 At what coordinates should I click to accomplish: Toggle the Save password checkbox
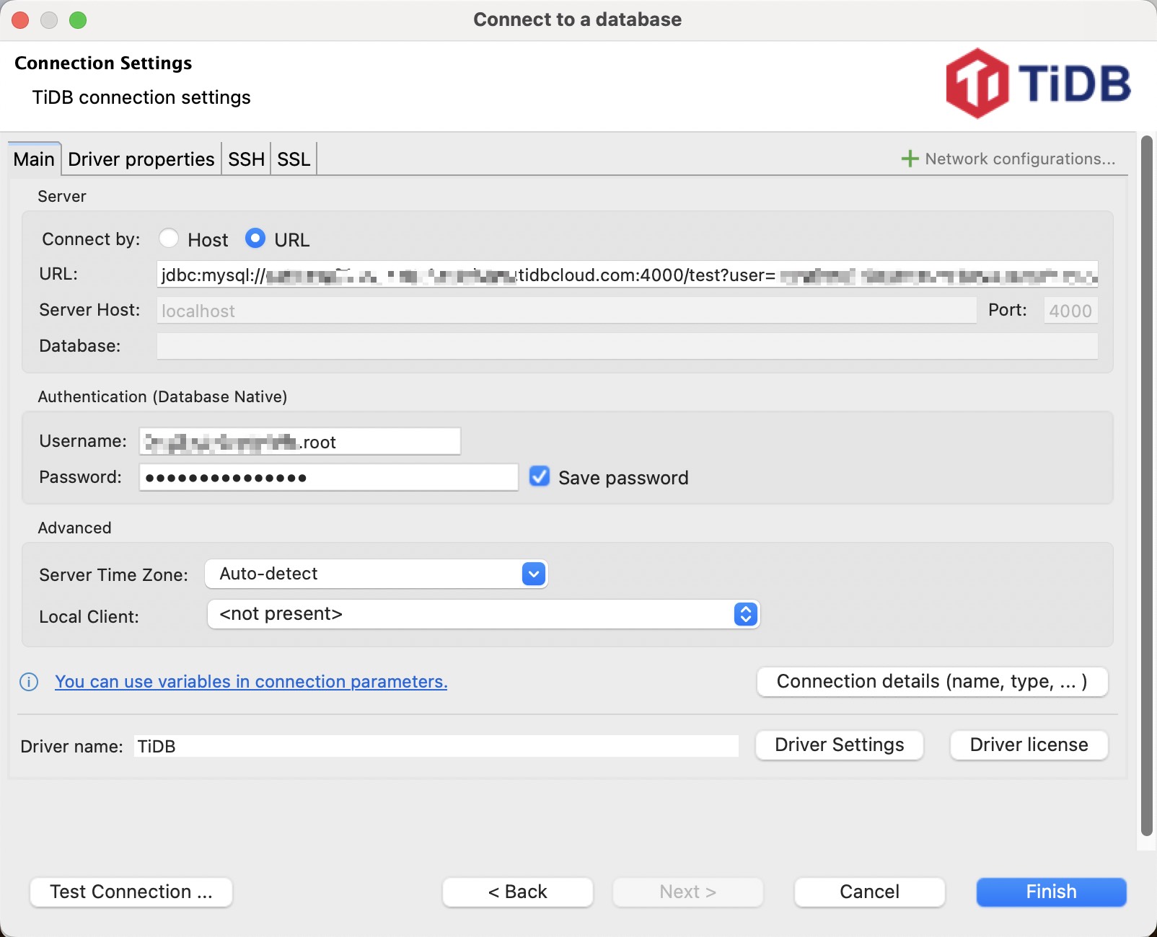540,476
